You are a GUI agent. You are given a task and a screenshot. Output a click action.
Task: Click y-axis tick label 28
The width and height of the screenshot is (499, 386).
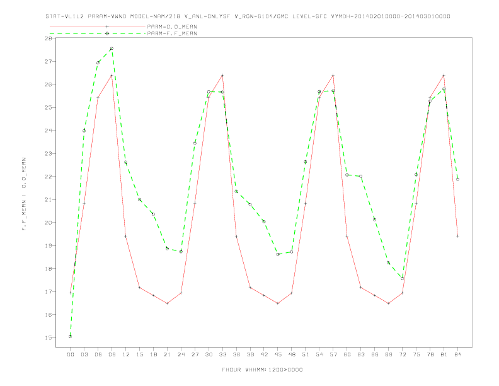(49, 38)
